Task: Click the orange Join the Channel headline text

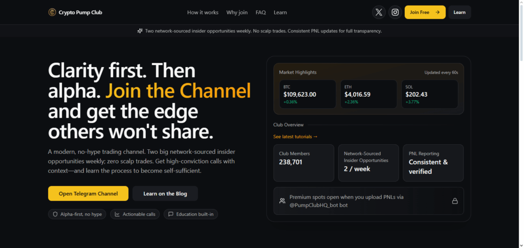Action: click(178, 91)
